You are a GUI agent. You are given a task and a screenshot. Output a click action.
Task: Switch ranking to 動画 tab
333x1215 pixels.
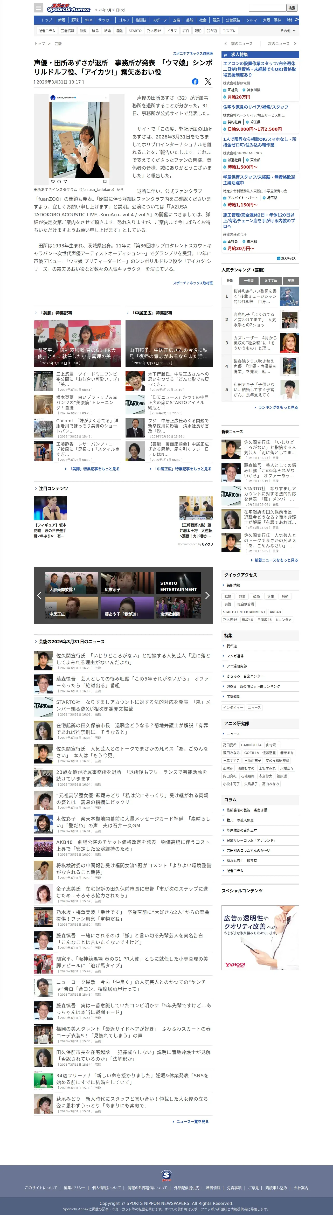coord(291,281)
